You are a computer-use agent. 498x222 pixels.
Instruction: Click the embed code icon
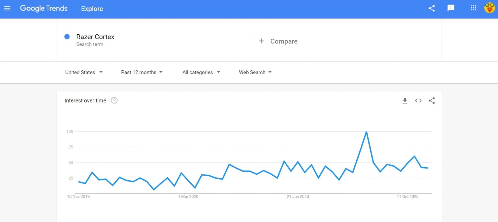[418, 101]
